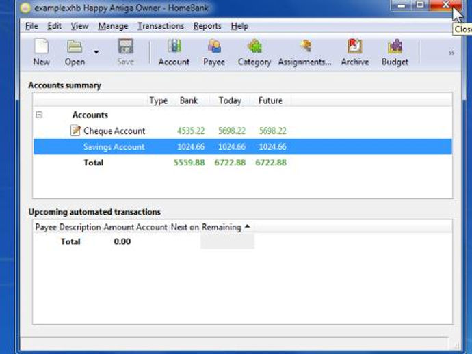Click the Description column header
This screenshot has width=472, height=354.
point(80,227)
